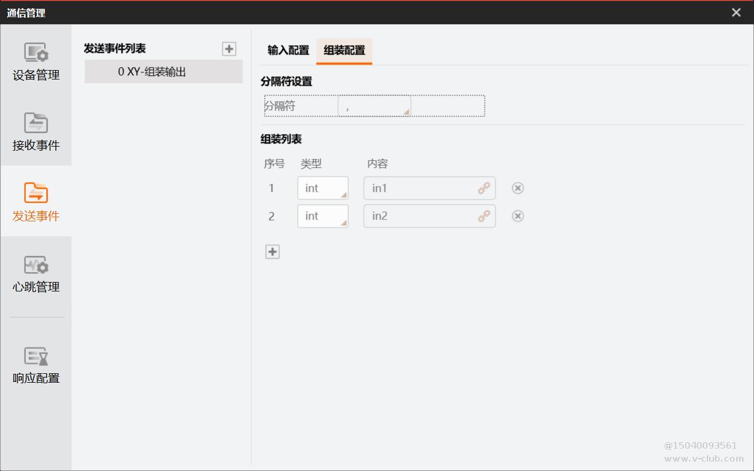754x471 pixels.
Task: Add a new row to the 组装列表
Action: pos(273,252)
